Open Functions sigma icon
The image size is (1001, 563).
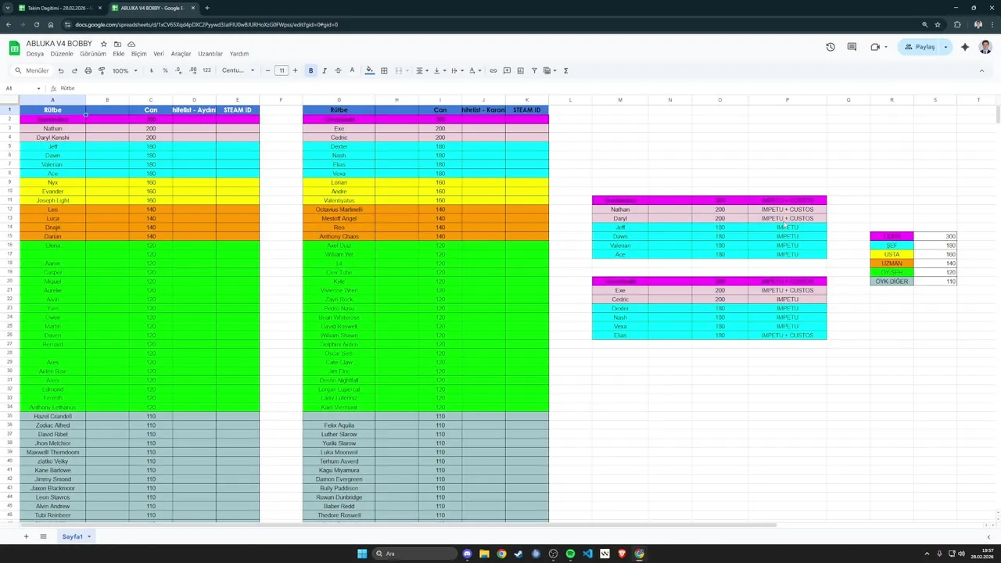[565, 70]
